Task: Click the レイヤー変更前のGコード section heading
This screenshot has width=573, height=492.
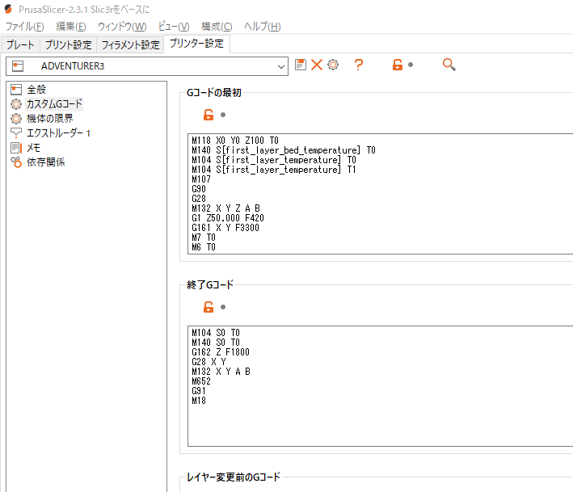Action: pyautogui.click(x=234, y=477)
